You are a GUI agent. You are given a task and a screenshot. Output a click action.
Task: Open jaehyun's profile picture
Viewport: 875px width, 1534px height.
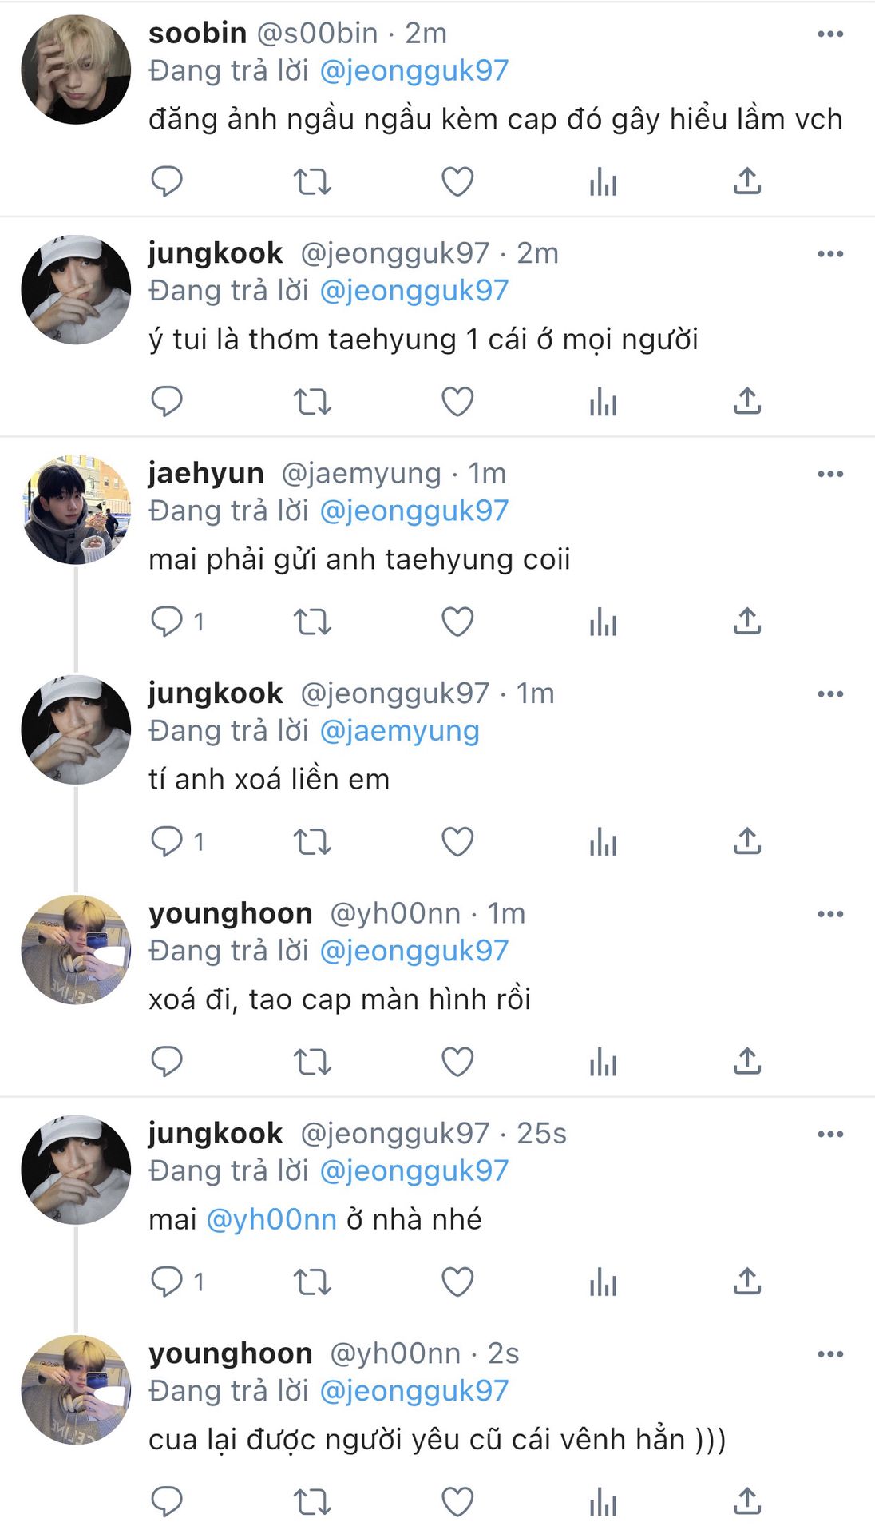tap(76, 510)
